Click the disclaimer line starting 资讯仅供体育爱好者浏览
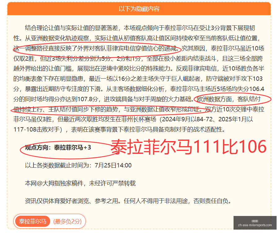Viewport: 280px width, 233px height. click(x=128, y=201)
